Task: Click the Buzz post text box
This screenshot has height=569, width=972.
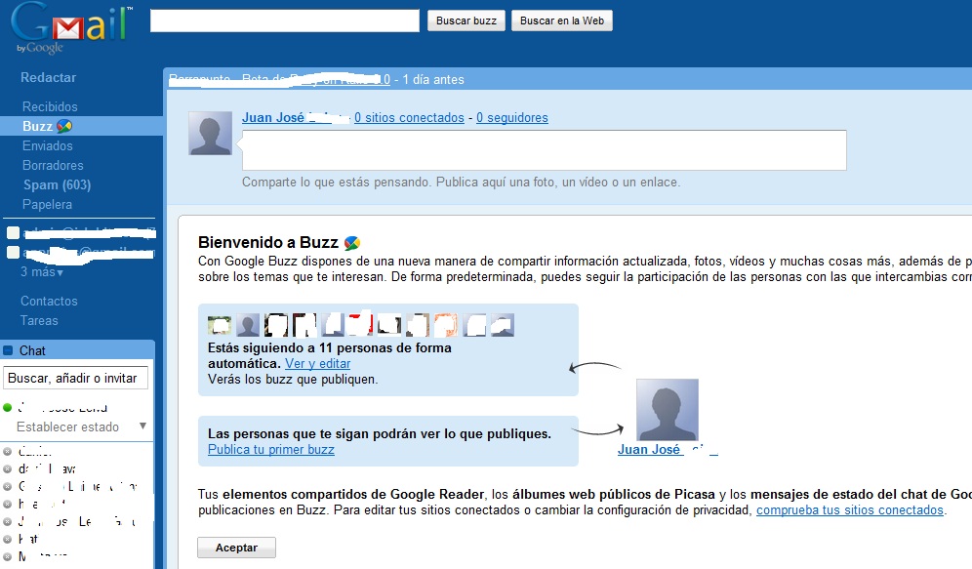Action: point(545,150)
